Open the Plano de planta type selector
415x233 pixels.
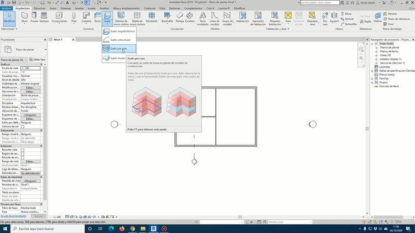tap(24, 50)
